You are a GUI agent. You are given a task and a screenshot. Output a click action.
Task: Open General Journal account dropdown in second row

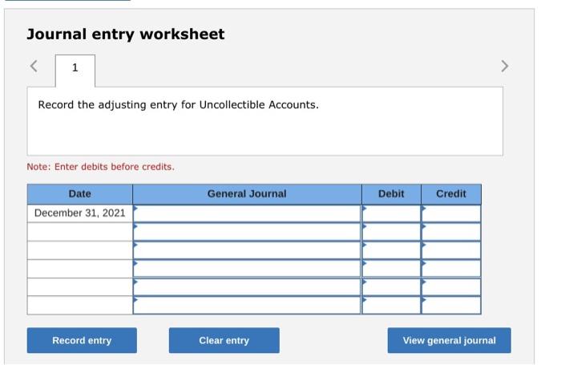247,232
